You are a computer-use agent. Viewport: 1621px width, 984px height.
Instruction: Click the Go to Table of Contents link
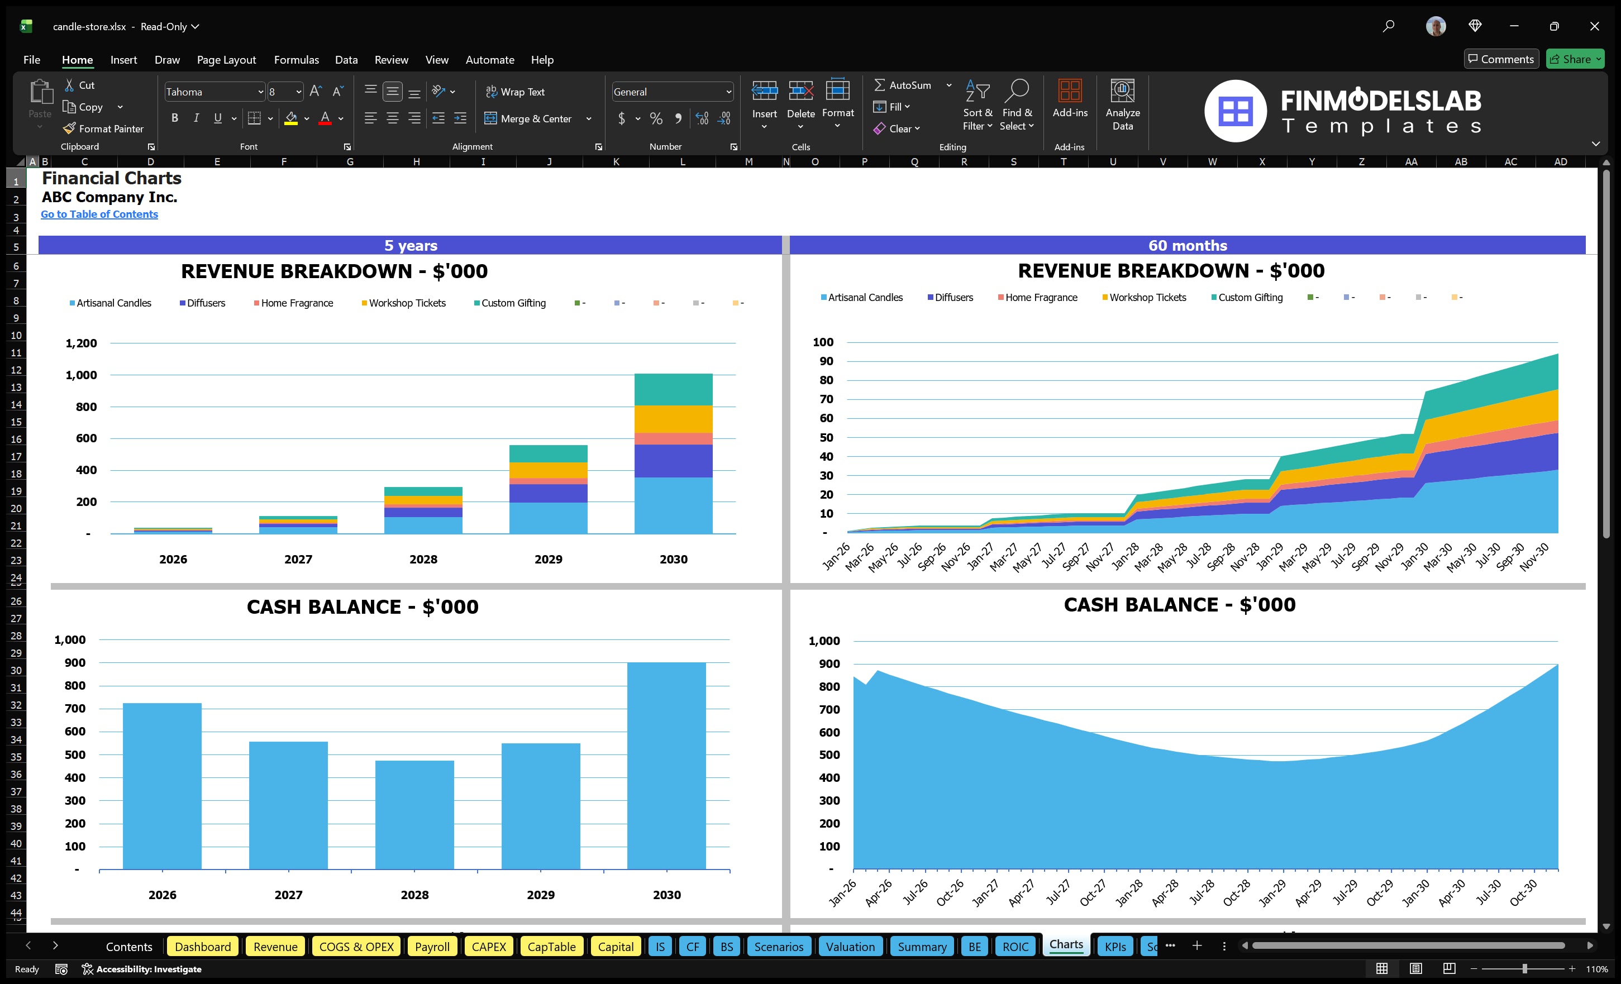tap(99, 214)
